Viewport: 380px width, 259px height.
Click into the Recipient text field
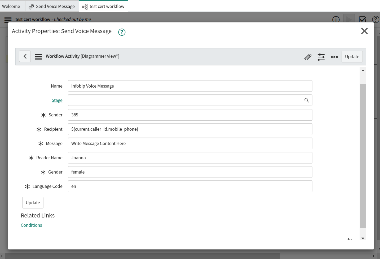point(190,129)
